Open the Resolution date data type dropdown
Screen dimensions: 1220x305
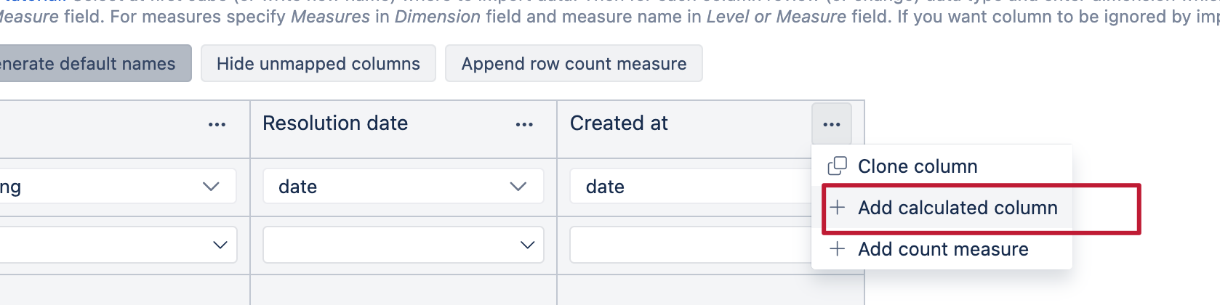[404, 187]
